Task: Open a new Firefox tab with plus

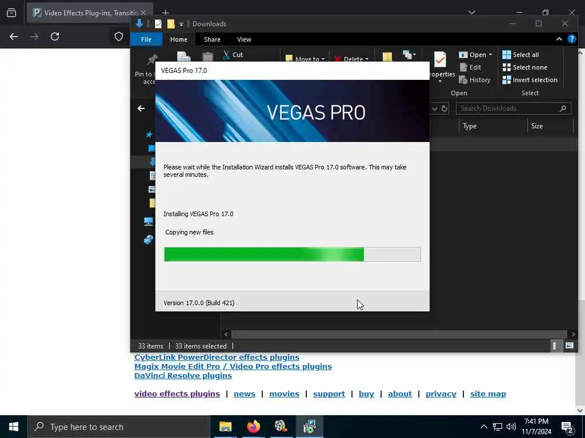Action: [x=166, y=13]
